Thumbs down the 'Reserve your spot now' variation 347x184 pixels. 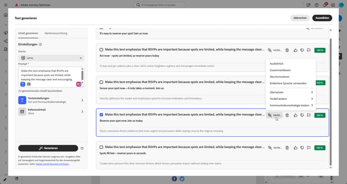click(x=302, y=115)
